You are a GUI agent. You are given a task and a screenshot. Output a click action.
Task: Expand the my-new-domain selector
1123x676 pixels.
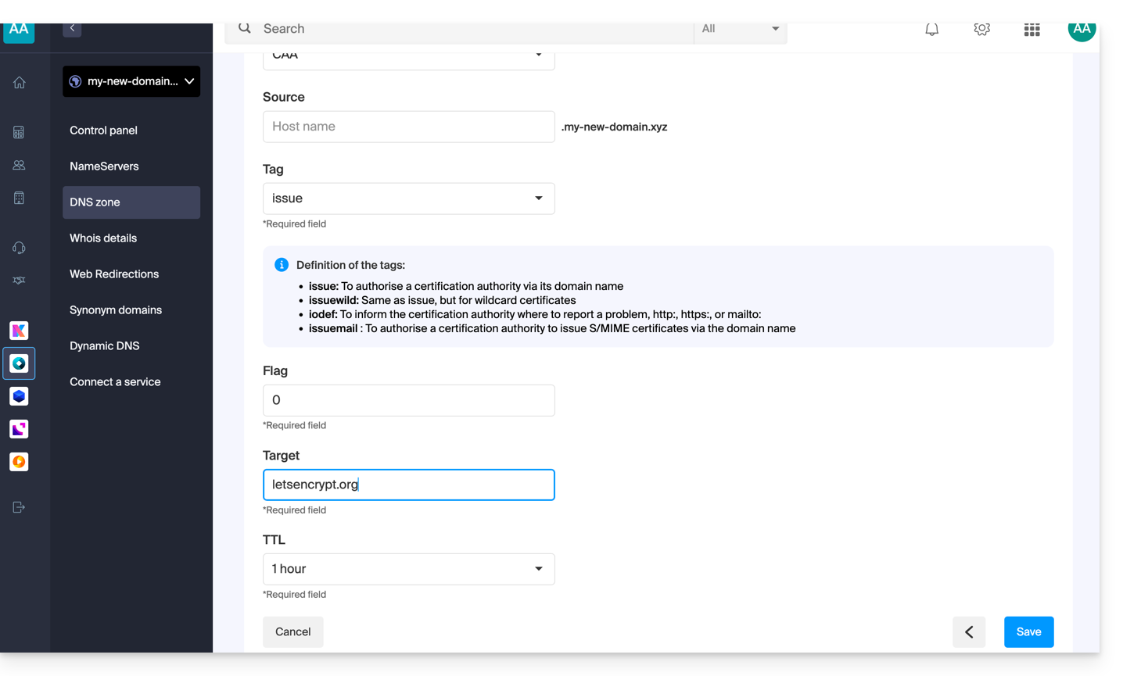tap(131, 81)
